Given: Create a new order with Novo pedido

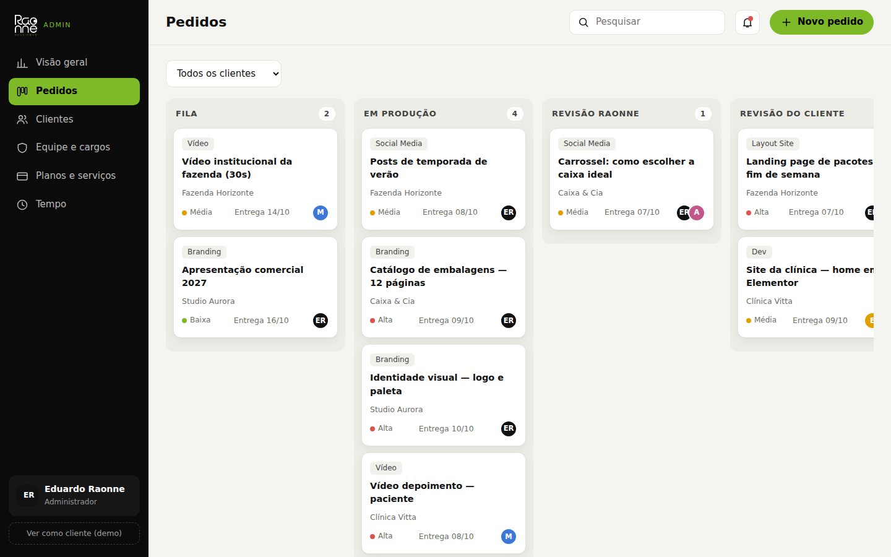Looking at the screenshot, I should (822, 22).
